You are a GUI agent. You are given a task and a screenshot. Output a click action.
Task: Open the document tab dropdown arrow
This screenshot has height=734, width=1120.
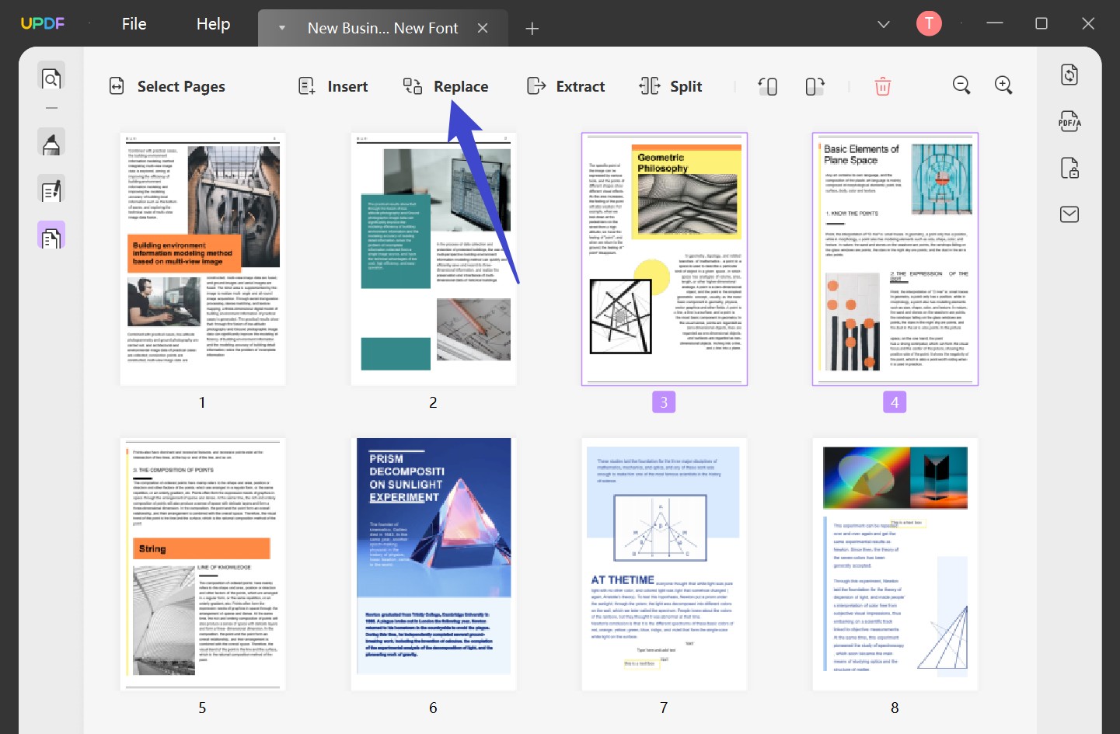(281, 28)
